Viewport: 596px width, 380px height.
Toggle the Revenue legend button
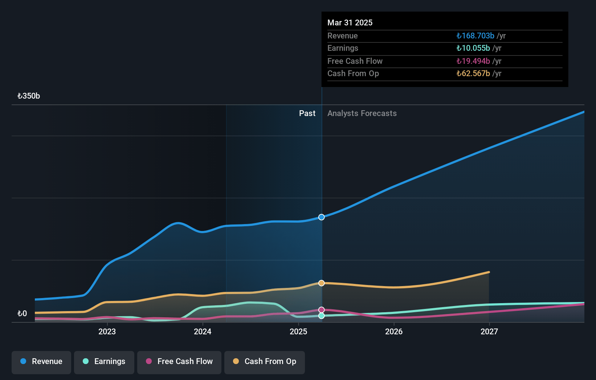41,362
